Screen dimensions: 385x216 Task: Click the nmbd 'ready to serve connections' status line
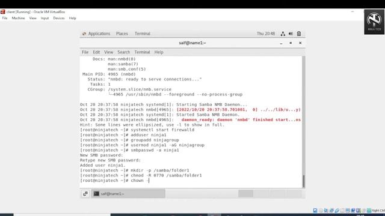[x=144, y=79]
